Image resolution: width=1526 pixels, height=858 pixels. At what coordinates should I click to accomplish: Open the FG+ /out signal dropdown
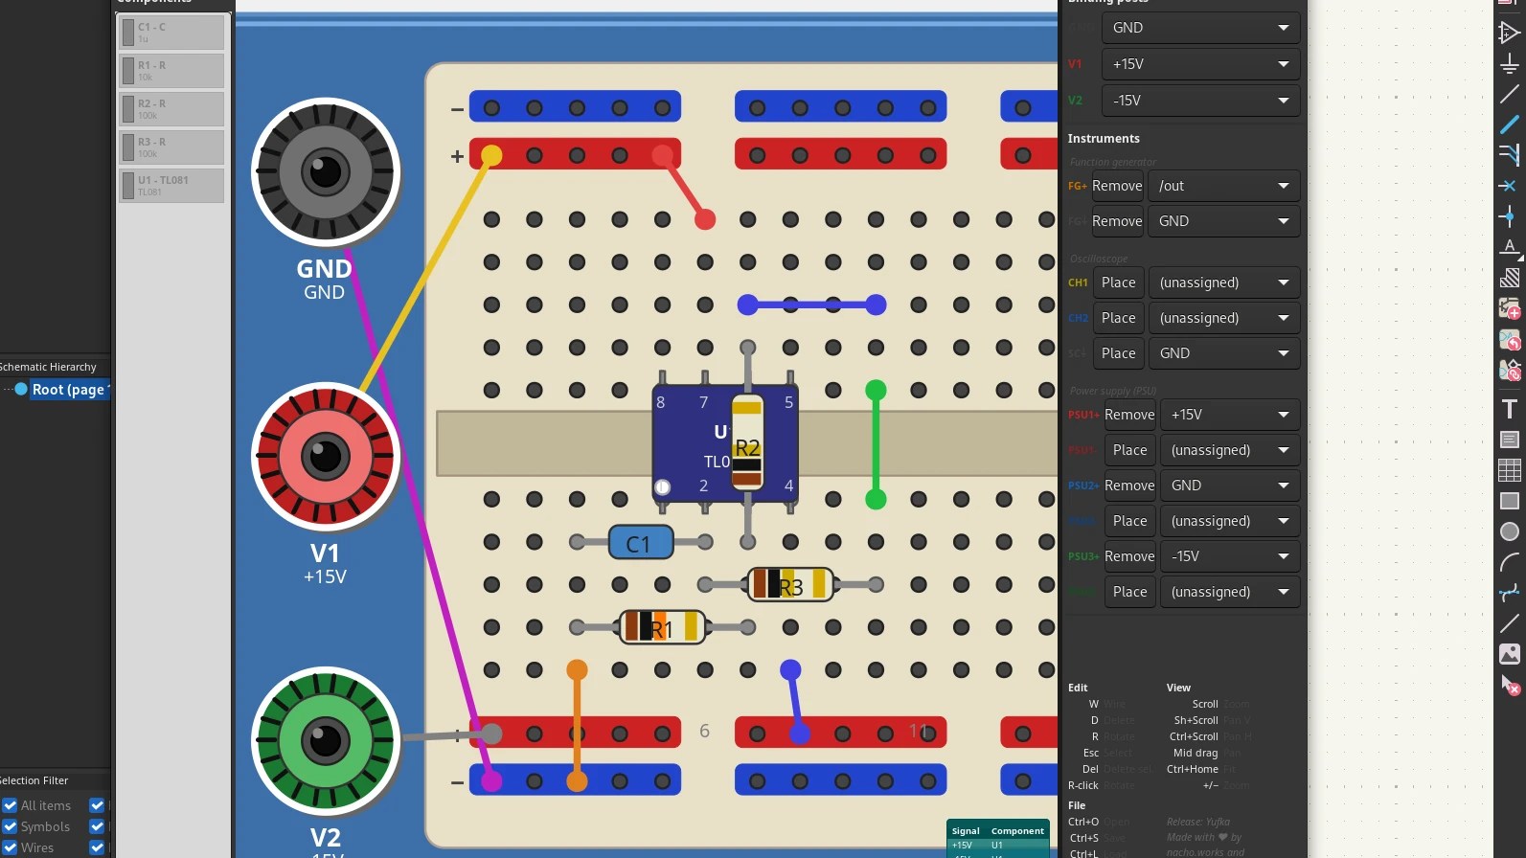pyautogui.click(x=1223, y=186)
